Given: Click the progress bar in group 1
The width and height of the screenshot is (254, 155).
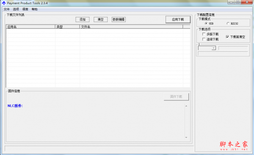Looking at the screenshot, I should click(x=223, y=54).
